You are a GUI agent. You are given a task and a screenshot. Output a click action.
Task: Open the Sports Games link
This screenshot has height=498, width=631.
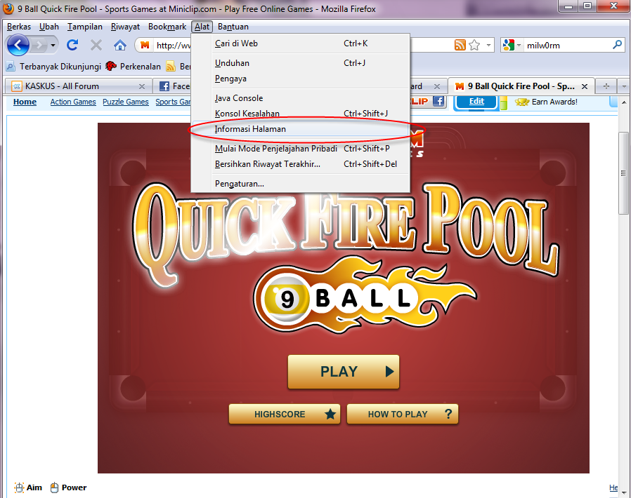click(173, 102)
